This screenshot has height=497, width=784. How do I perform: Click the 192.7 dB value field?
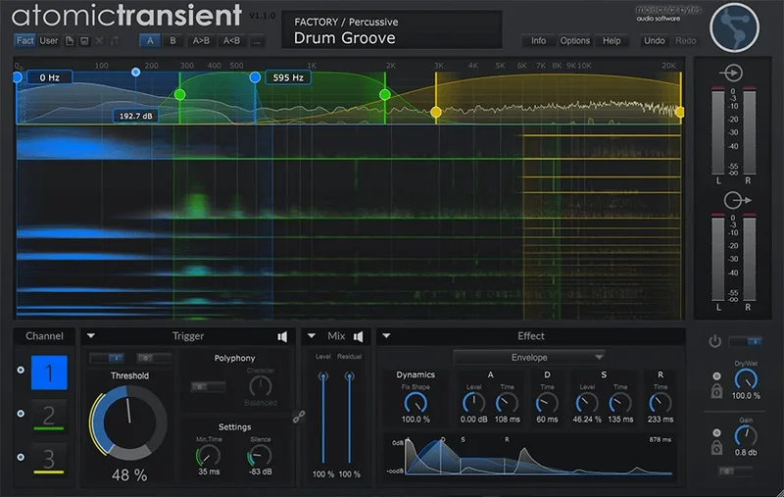(x=135, y=116)
